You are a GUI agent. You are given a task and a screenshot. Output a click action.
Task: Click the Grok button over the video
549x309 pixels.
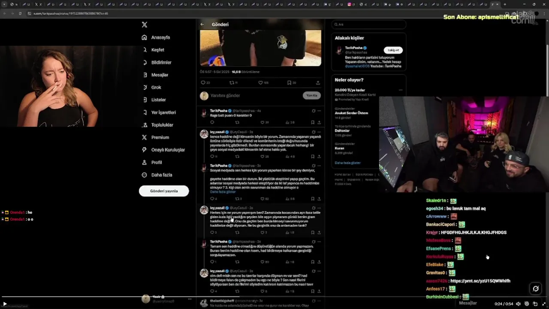coord(536,288)
